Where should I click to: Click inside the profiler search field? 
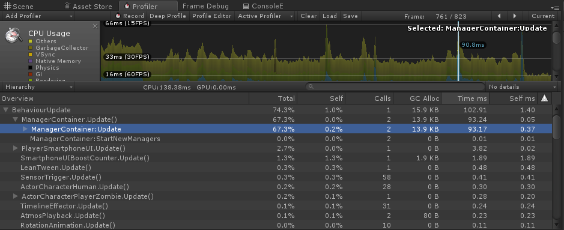395,86
